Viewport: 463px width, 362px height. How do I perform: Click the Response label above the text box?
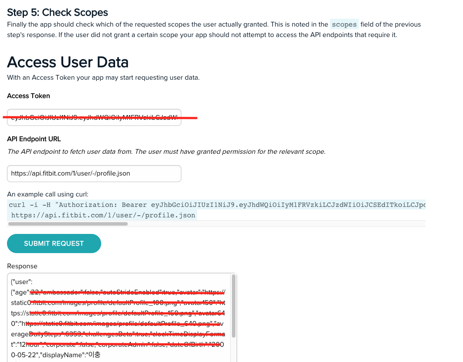(22, 266)
